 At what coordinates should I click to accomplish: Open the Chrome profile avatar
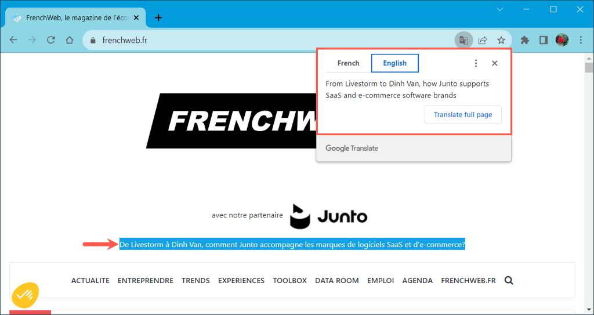coord(562,40)
